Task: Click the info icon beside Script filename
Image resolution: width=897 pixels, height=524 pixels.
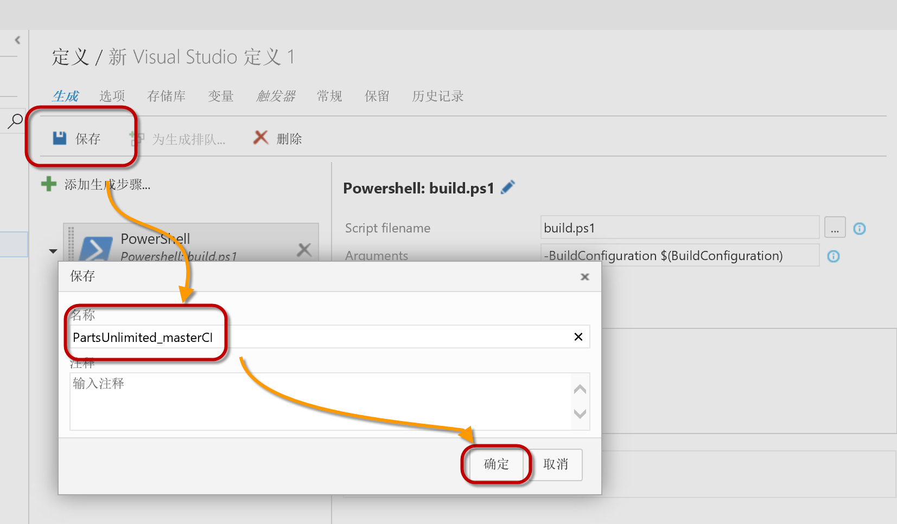Action: (x=860, y=229)
